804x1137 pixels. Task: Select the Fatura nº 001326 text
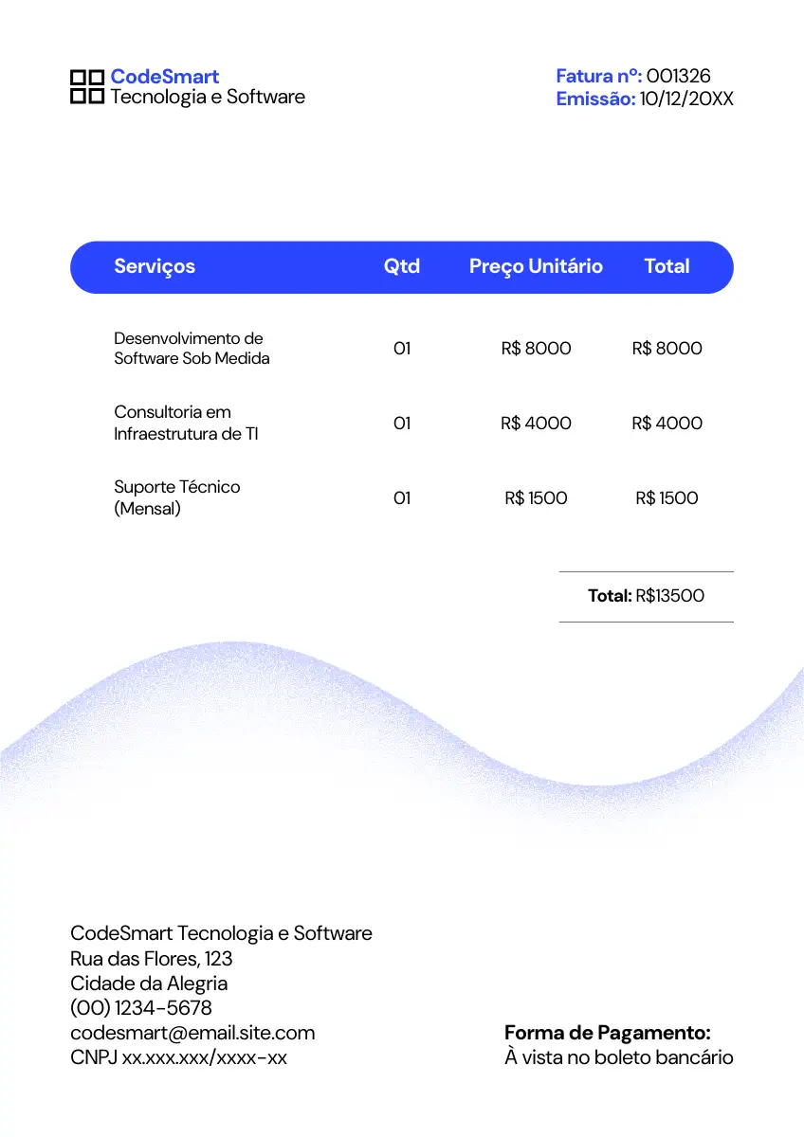click(632, 76)
